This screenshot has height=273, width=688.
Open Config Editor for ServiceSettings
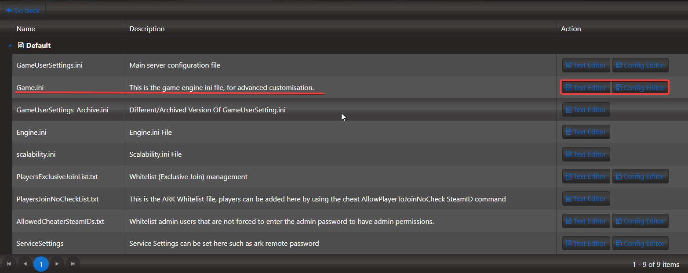point(640,244)
